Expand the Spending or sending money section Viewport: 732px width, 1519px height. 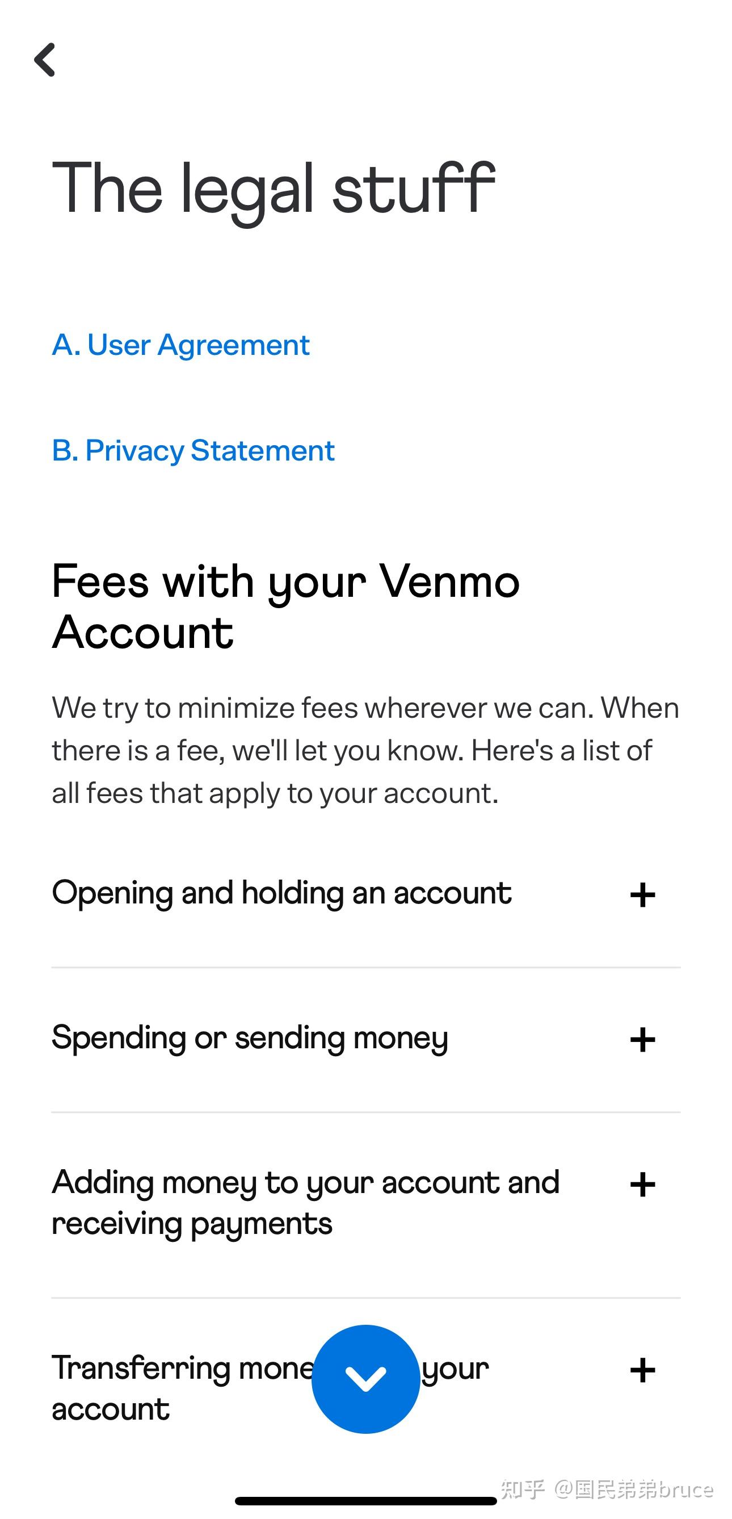point(250,1039)
